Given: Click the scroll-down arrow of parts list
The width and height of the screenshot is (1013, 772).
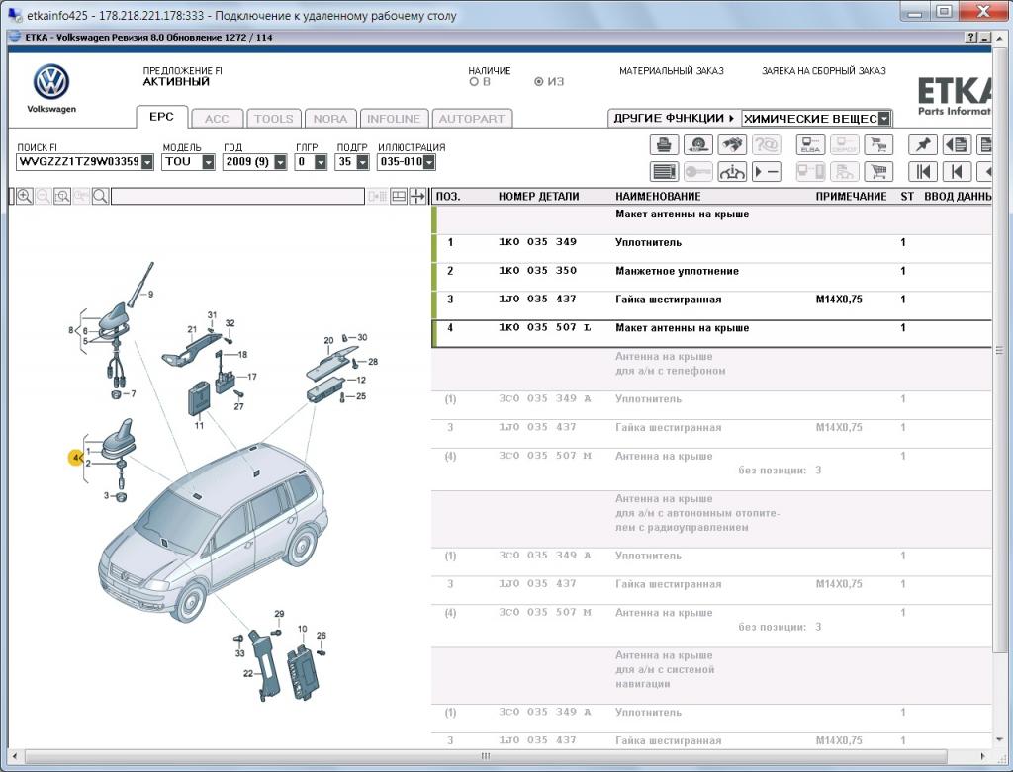Looking at the screenshot, I should [999, 739].
